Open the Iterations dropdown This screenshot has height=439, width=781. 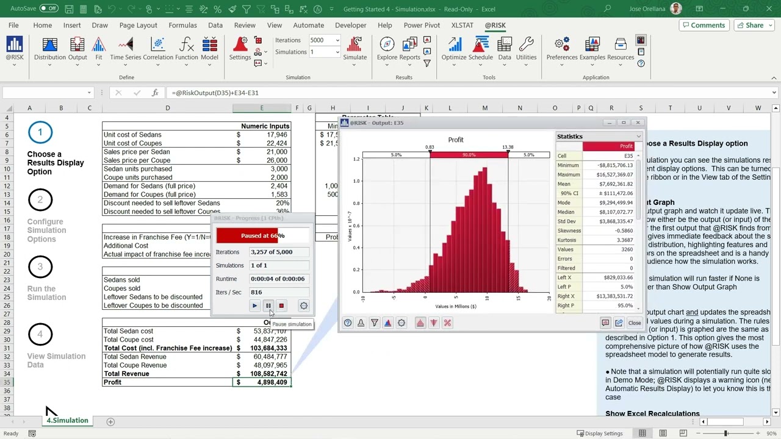pyautogui.click(x=337, y=40)
